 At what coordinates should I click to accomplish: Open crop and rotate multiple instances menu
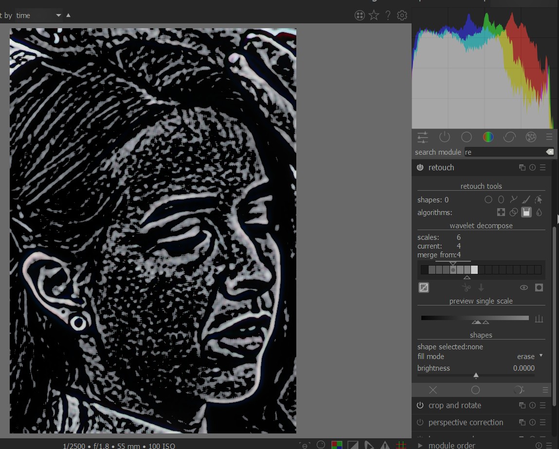click(523, 405)
